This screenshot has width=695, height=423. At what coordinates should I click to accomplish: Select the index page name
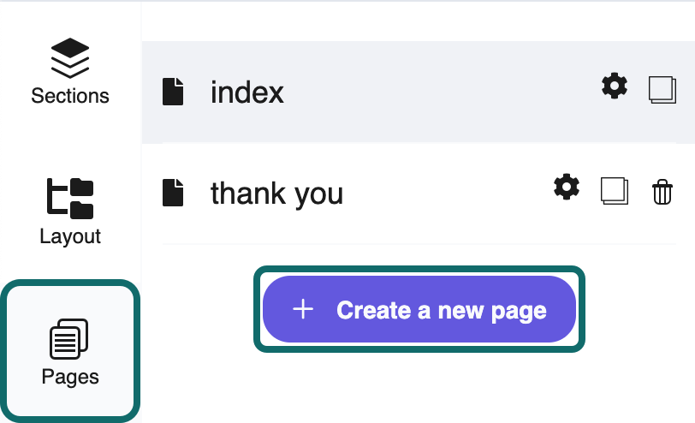coord(247,92)
